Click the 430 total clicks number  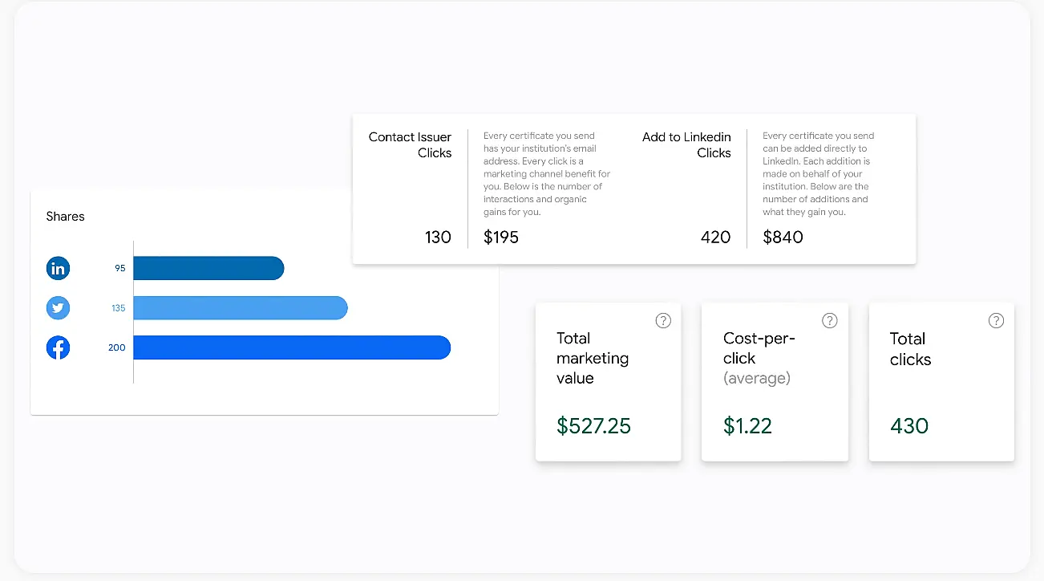(x=909, y=425)
